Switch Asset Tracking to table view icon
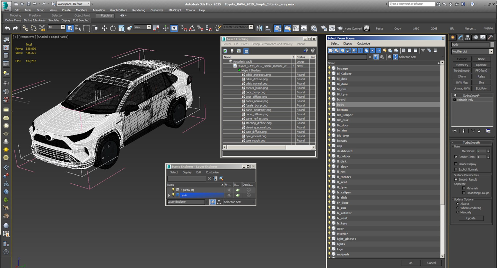Screen dimensions: 497x268 (246, 51)
